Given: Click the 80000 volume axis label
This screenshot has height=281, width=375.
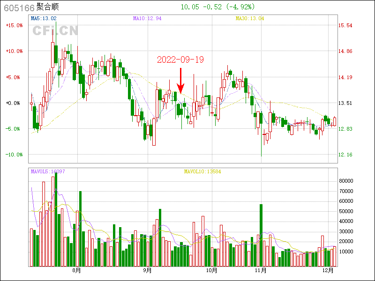Looking at the screenshot, I should click(x=346, y=181).
